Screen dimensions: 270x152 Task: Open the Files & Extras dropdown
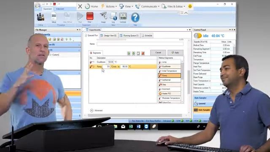coord(173,6)
